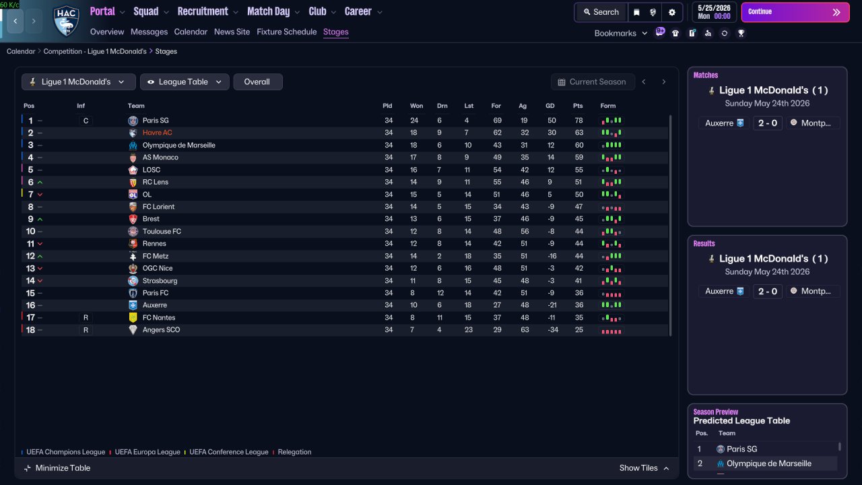Click the LOSC club badge
The width and height of the screenshot is (862, 485).
point(133,170)
